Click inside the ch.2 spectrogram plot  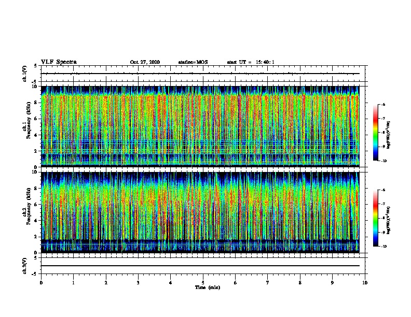point(200,212)
